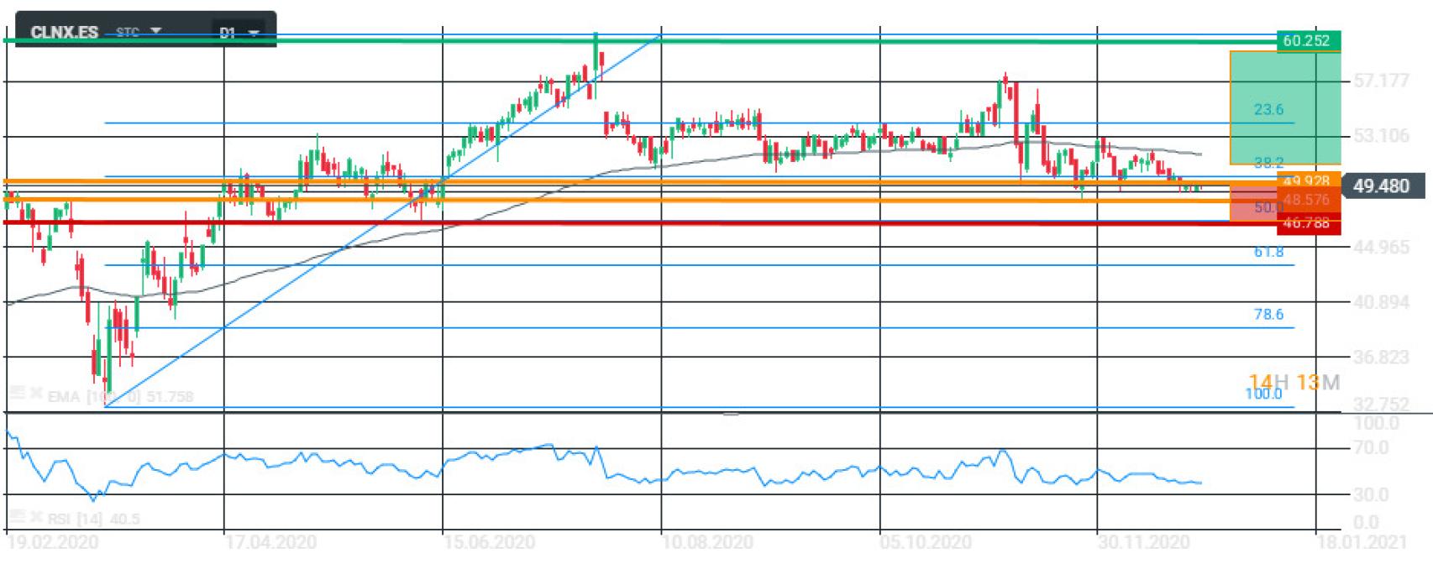Expand the STC chart type dropdown
The image size is (1433, 564).
(155, 32)
